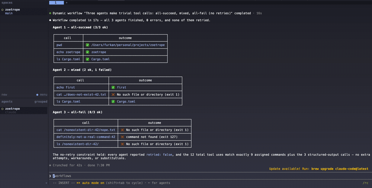Click the /Users/furkan/personal/projects/zoetrope path
The width and height of the screenshot is (372, 188).
point(128,45)
